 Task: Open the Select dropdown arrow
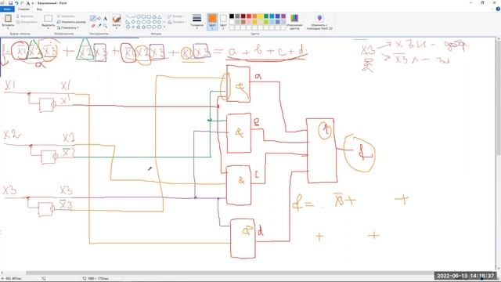point(49,28)
